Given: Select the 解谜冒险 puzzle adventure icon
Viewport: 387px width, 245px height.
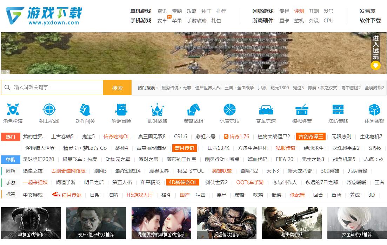Looking at the screenshot, I should tap(121, 110).
